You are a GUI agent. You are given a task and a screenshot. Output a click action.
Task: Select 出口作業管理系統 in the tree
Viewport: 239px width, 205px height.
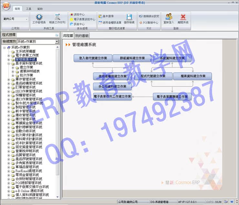coord(29,91)
